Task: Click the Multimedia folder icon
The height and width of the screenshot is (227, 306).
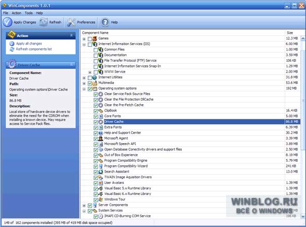Action: point(94,83)
